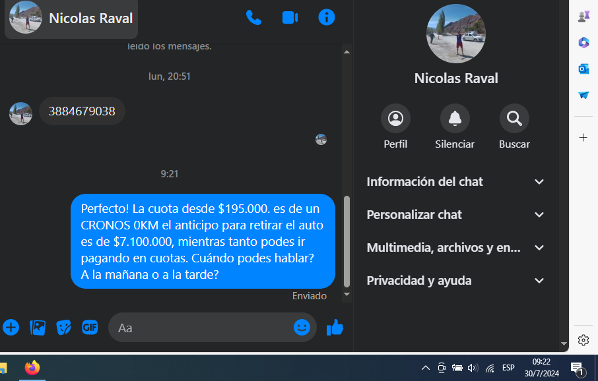The width and height of the screenshot is (598, 381).
Task: Open sidebar settings gear
Action: [583, 340]
